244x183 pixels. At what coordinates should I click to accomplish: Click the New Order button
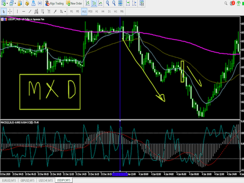tap(74, 3)
